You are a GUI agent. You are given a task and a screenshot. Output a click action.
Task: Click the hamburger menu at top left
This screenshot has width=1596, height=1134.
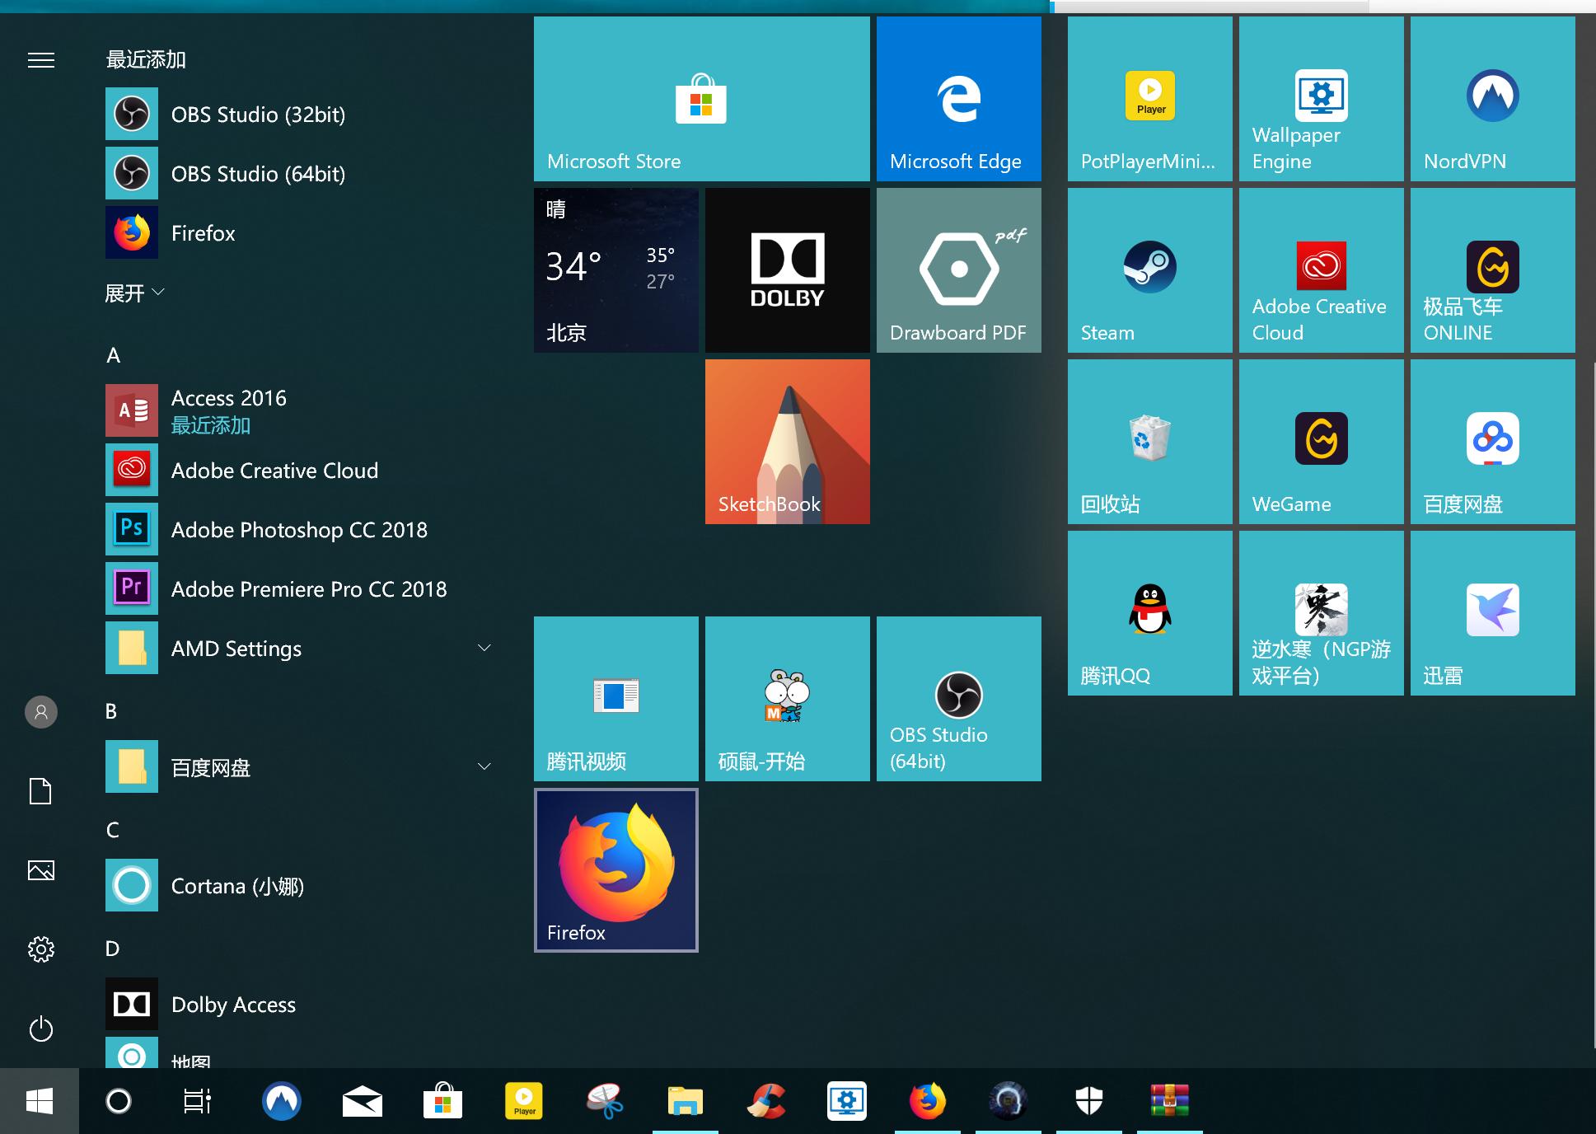[x=41, y=60]
